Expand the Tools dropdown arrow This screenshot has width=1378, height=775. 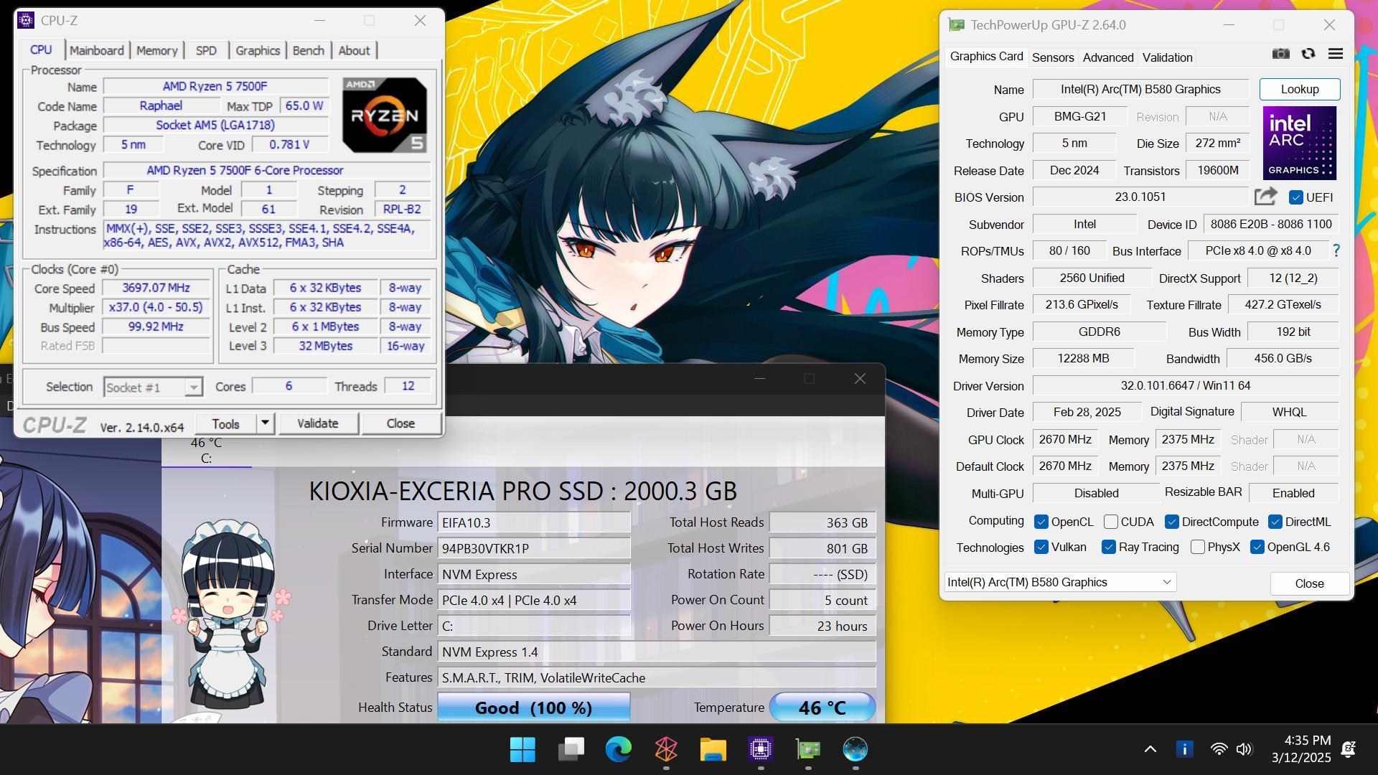pyautogui.click(x=265, y=423)
